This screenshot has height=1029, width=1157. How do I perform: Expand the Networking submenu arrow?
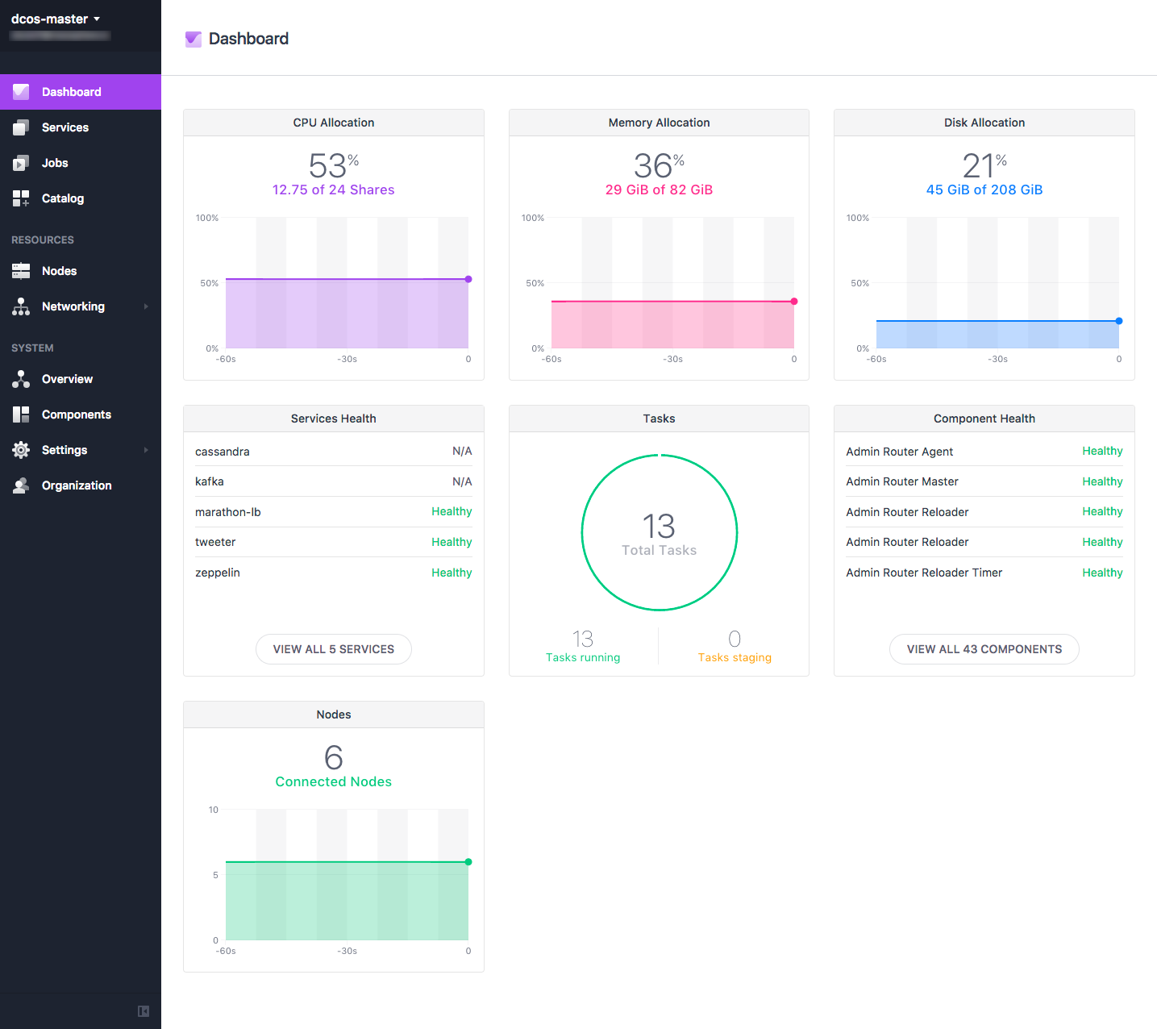[146, 306]
